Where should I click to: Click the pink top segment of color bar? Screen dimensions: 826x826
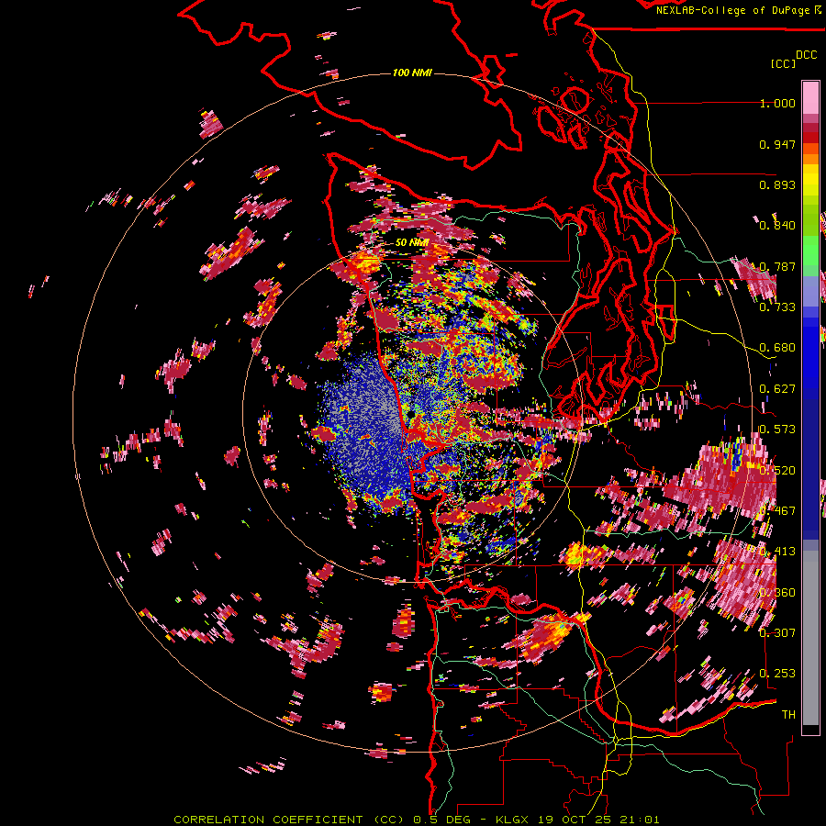[x=810, y=97]
